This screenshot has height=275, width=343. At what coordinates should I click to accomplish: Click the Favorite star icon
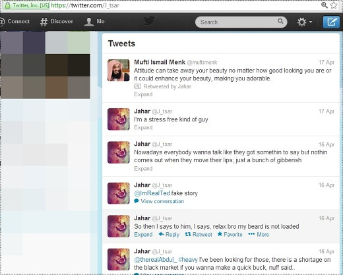[220, 234]
